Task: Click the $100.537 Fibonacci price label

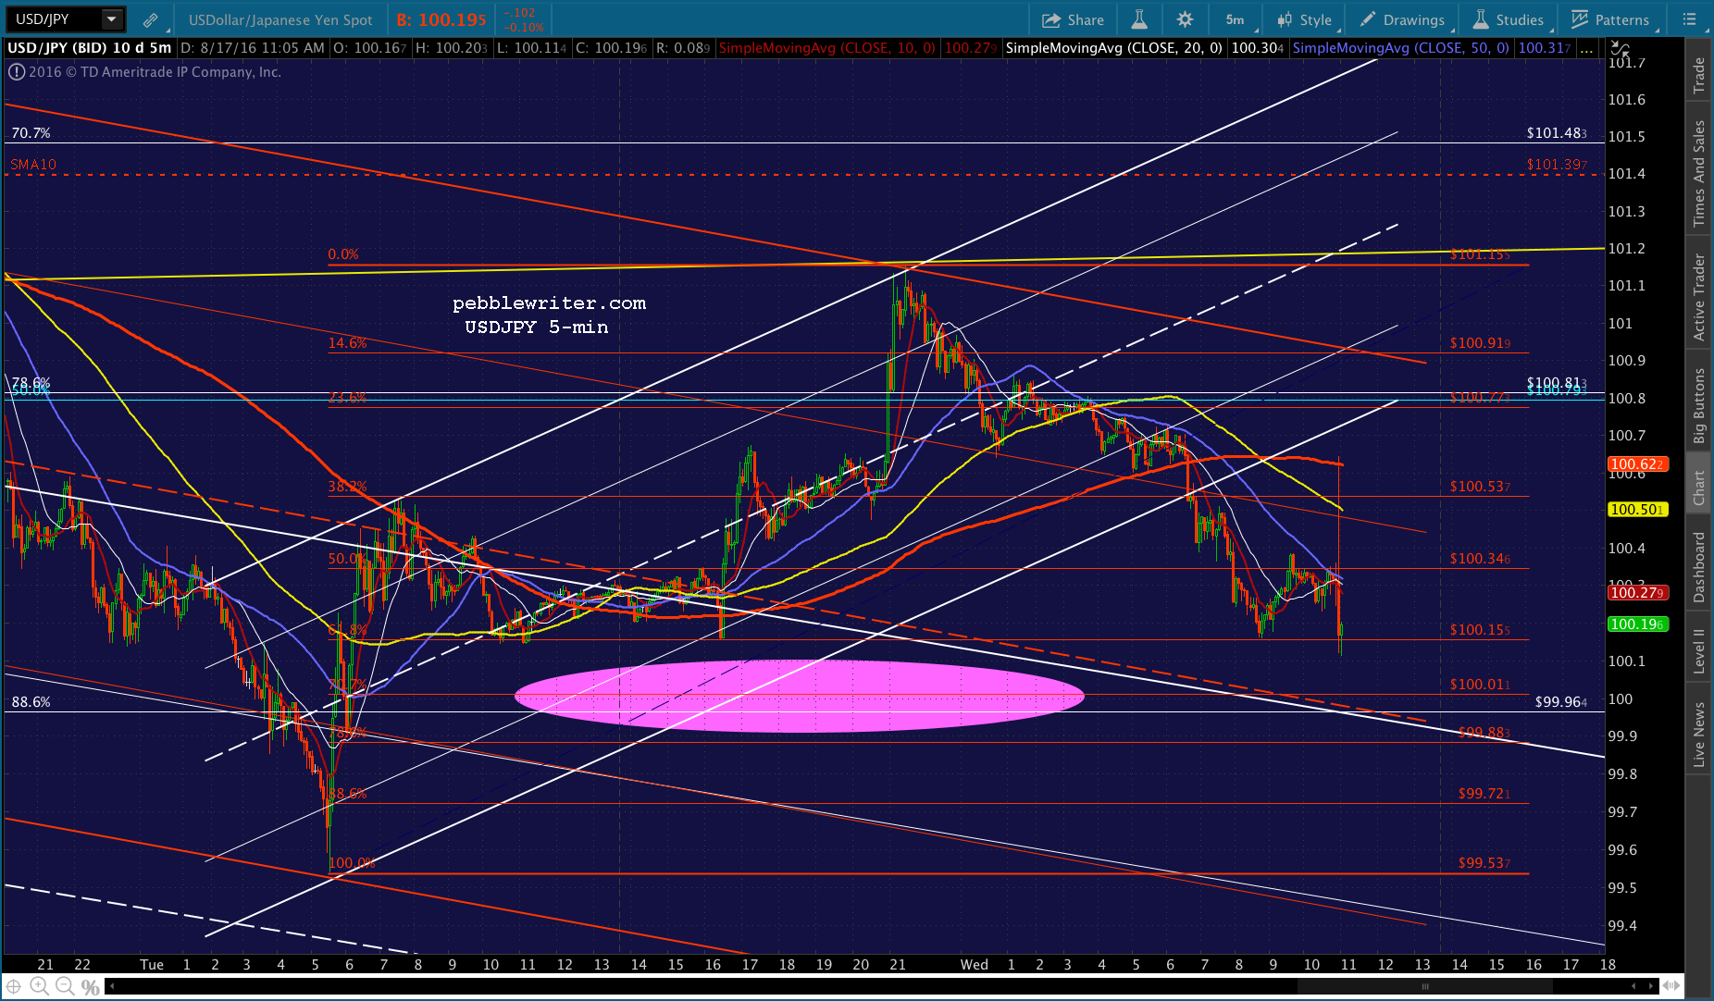Action: tap(1480, 487)
